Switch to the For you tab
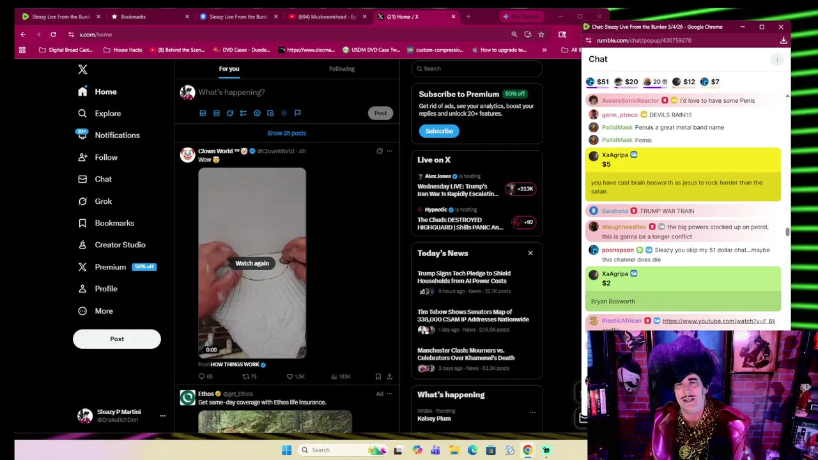This screenshot has height=460, width=818. click(229, 68)
